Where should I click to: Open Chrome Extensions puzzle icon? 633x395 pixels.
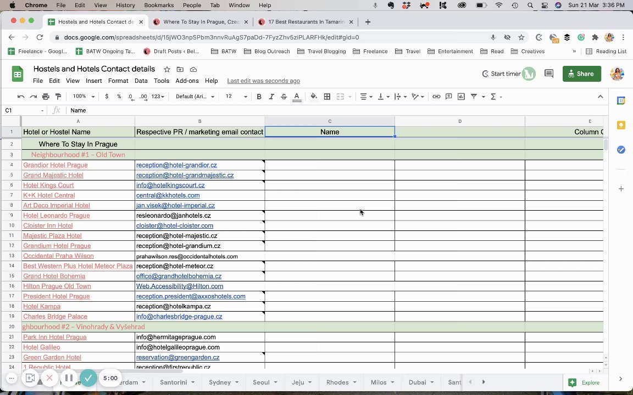coord(595,37)
